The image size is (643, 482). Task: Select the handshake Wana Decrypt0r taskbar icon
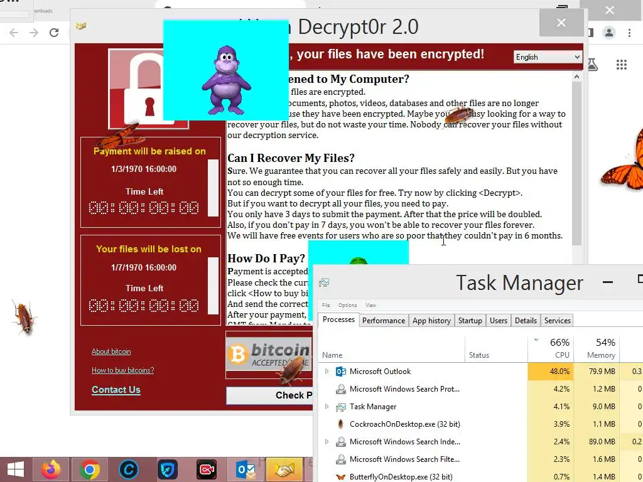click(x=284, y=469)
